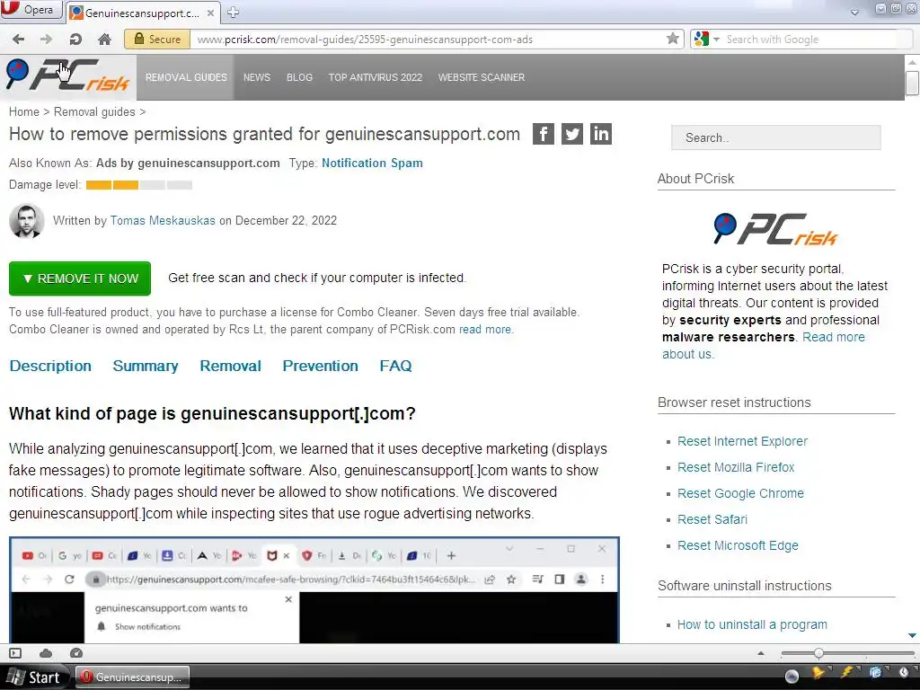Click the Secure padlock badge
Viewport: 920px width, 690px height.
point(157,40)
